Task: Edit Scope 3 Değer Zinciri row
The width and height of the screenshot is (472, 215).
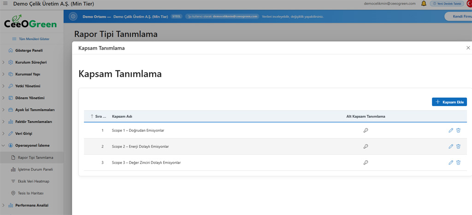Action: 451,163
